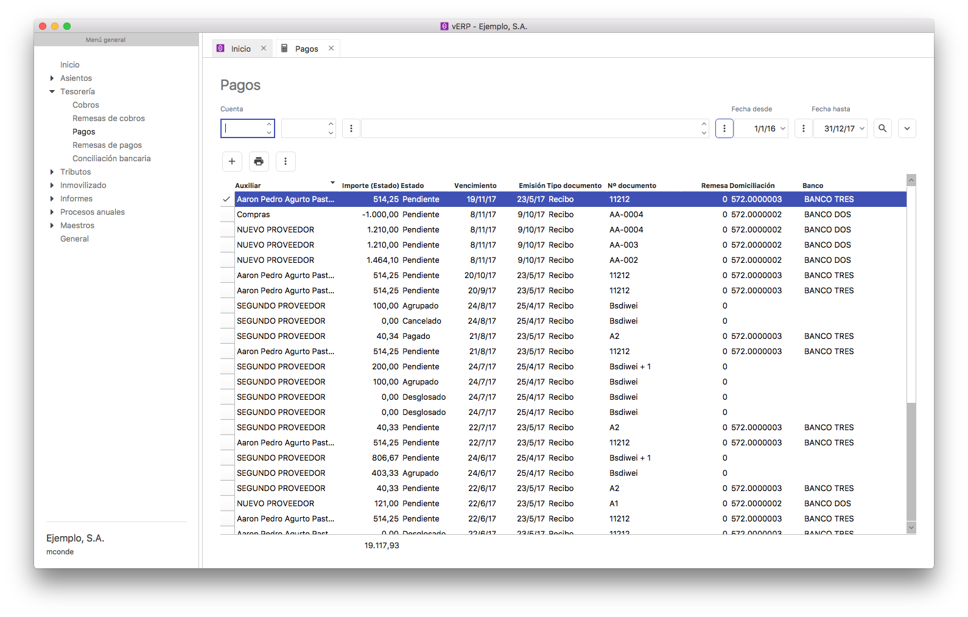
Task: Close the Inicio tab
Action: [264, 49]
